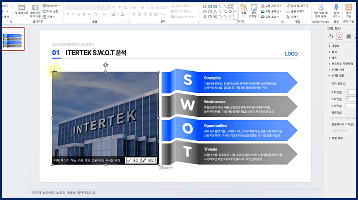Screen dimensions: 358x200
Task: Select the rectangle shape in the shapes gallery
Action: pyautogui.click(x=230, y=6)
